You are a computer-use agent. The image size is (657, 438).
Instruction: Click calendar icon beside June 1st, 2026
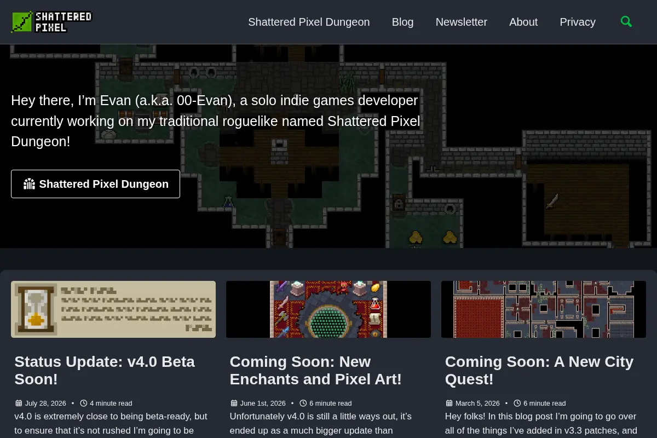tap(234, 403)
